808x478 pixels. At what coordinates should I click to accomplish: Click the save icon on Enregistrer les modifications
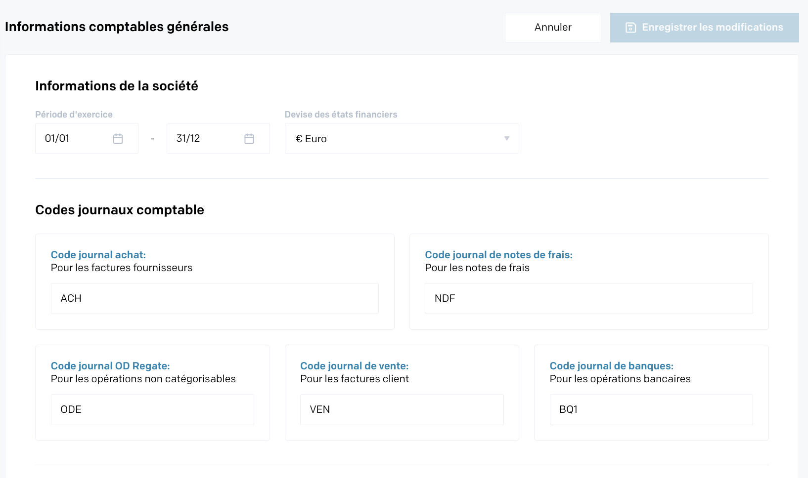click(x=630, y=28)
